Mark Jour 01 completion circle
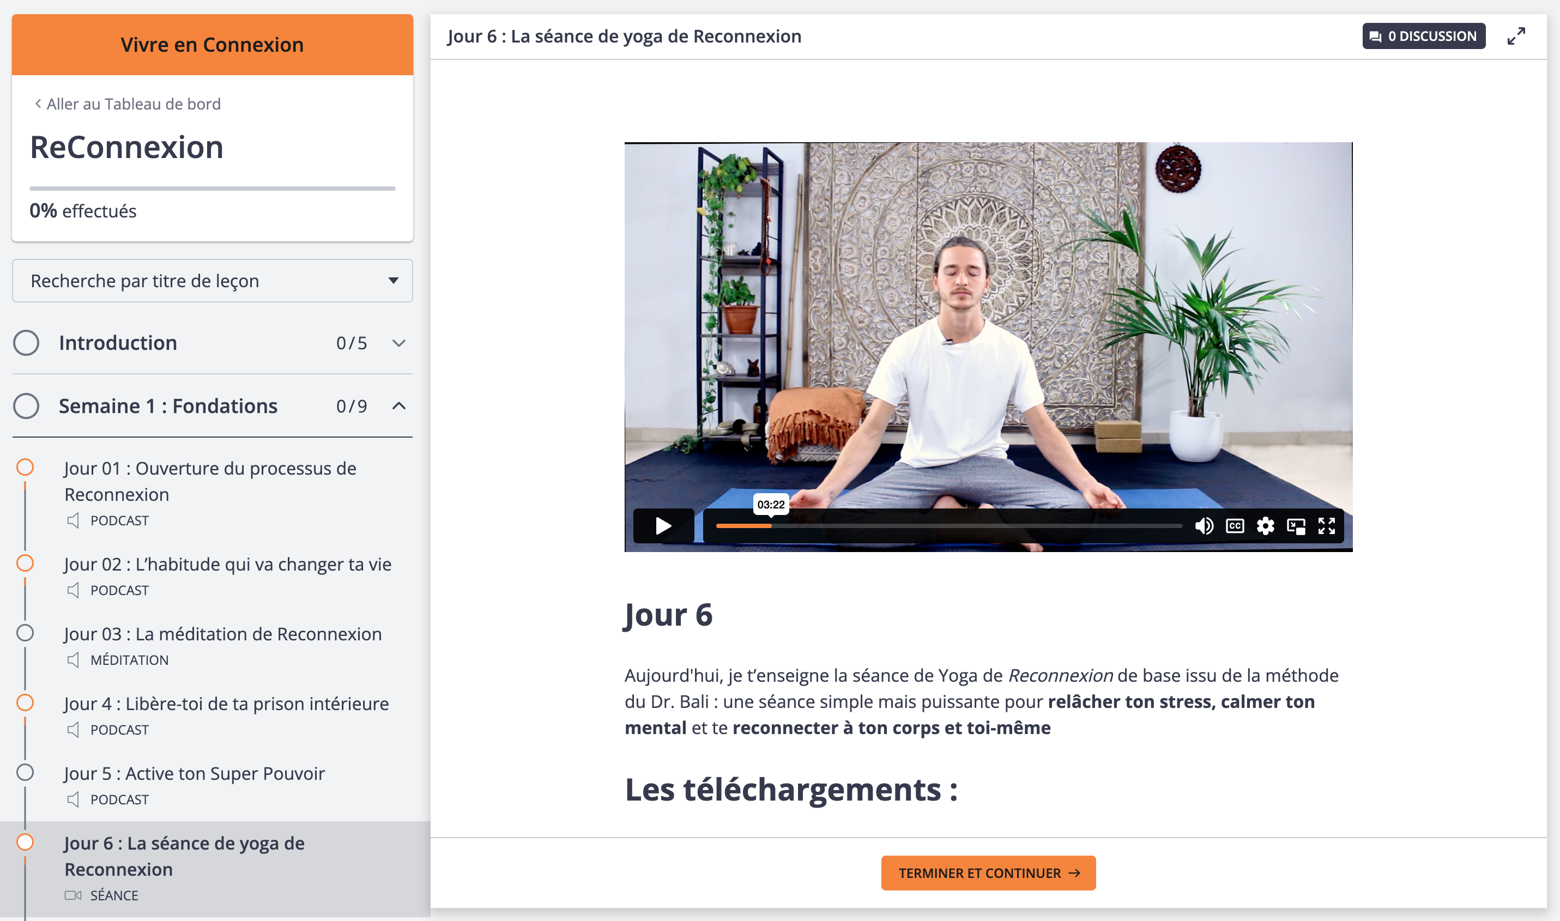This screenshot has width=1560, height=921. [x=25, y=468]
